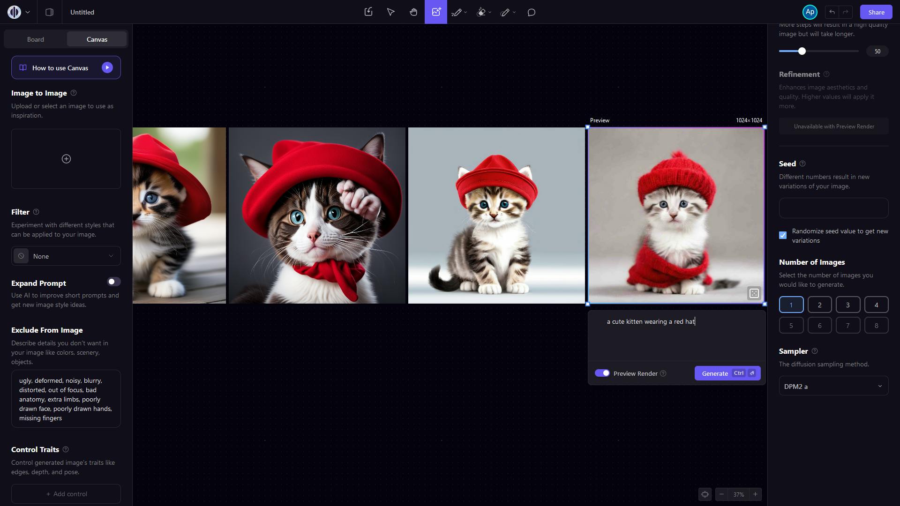The image size is (900, 506).
Task: Open the Filter None dropdown
Action: tap(66, 256)
